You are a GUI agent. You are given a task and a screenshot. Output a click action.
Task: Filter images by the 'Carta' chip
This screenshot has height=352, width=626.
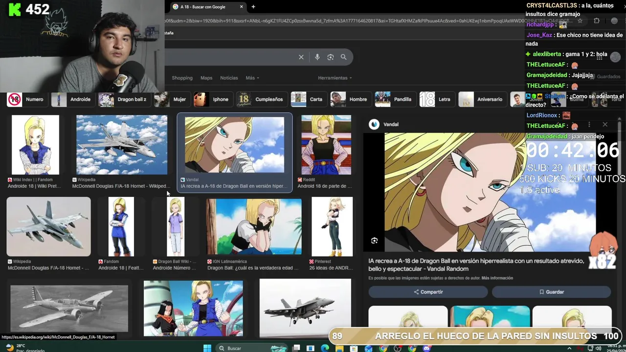click(x=308, y=99)
